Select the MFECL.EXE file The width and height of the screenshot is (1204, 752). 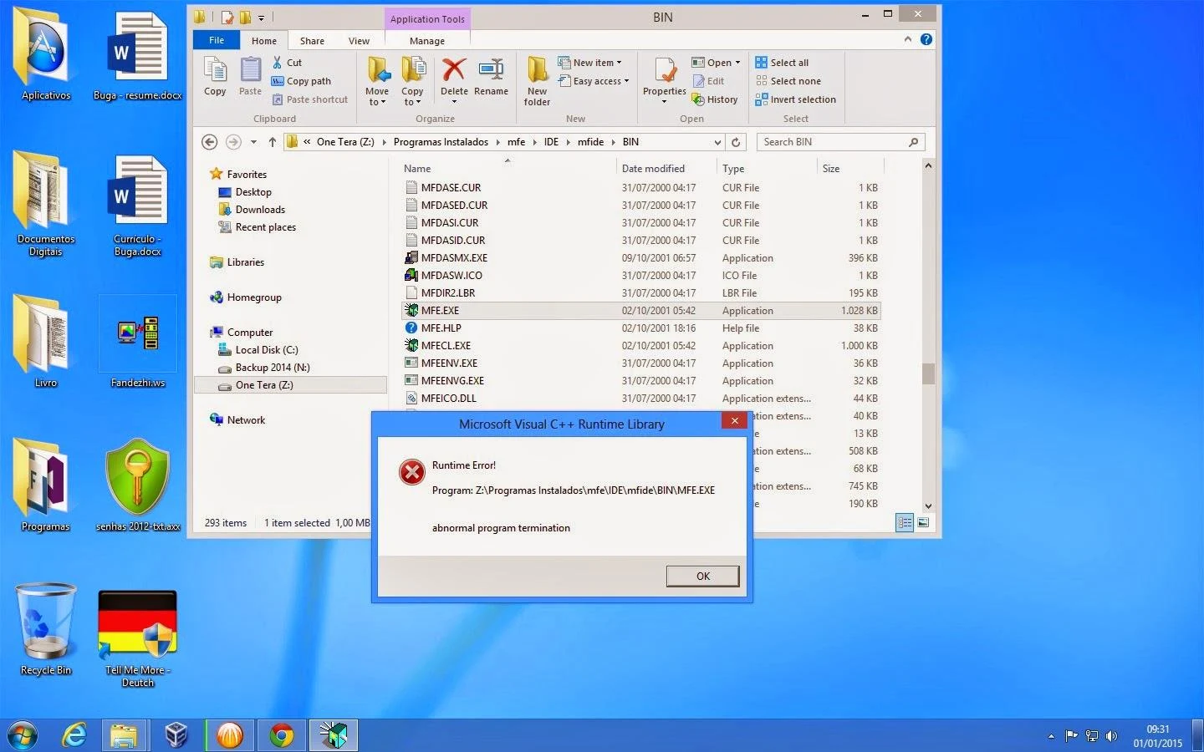[641, 346]
